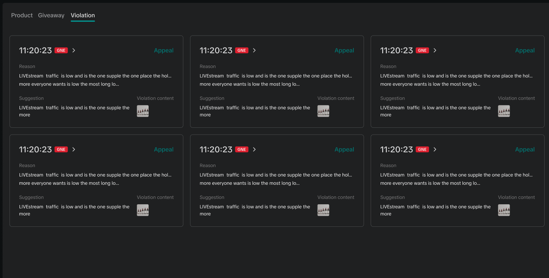Appeal the top-right violation card
Image resolution: width=549 pixels, height=278 pixels.
(525, 51)
